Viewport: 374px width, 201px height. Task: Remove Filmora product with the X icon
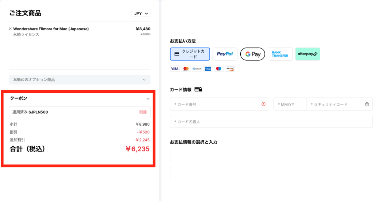pos(10,29)
